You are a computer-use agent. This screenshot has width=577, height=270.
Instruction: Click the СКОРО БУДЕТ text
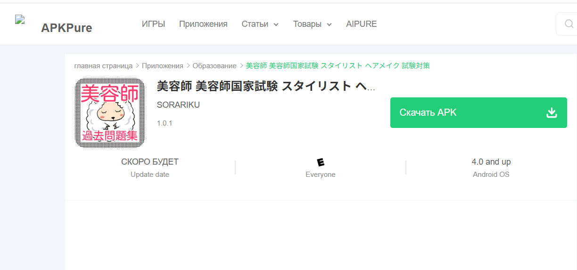coord(150,162)
